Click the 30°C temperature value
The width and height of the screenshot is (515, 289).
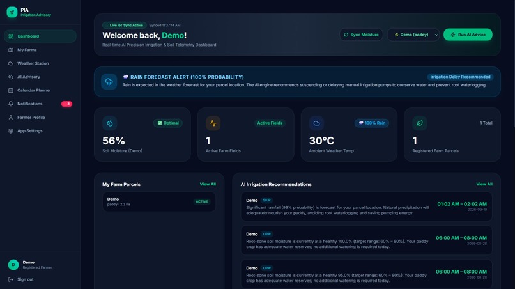click(x=321, y=141)
